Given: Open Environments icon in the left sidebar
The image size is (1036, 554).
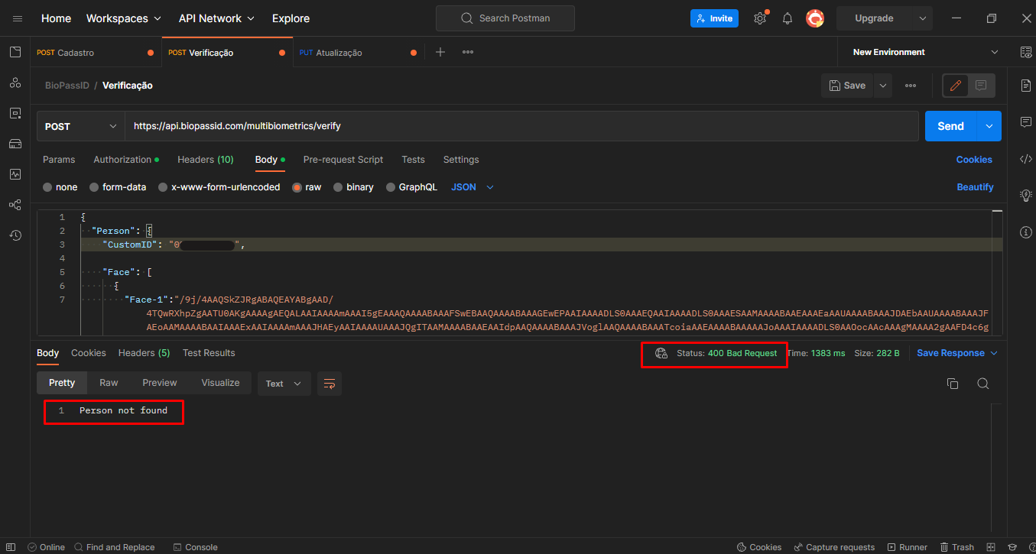Looking at the screenshot, I should click(x=15, y=113).
